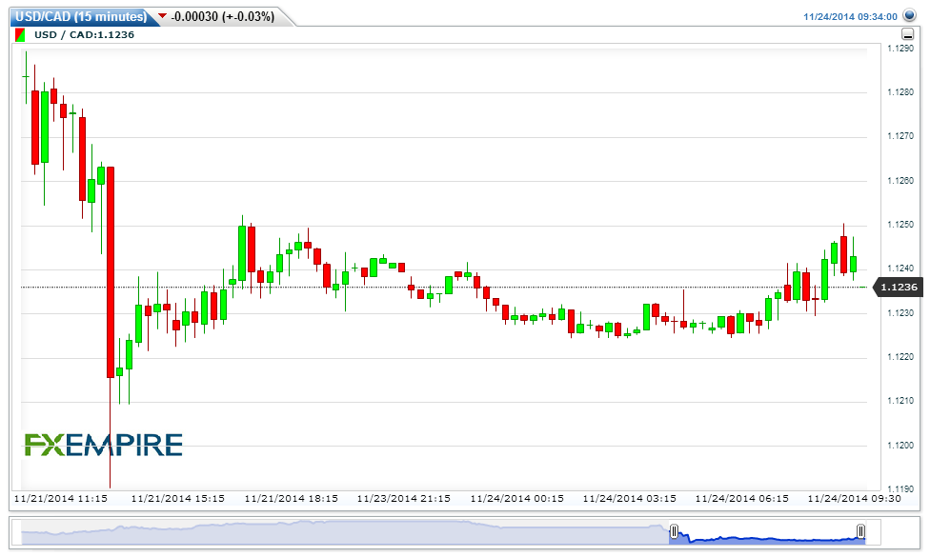Click the 11/24/2014 03:15 time label

[629, 499]
